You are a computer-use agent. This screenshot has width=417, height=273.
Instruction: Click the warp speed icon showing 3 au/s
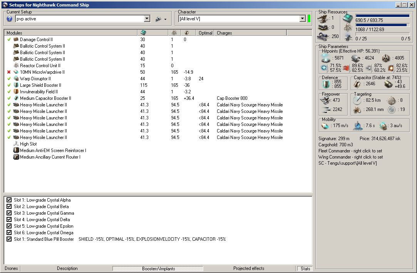383,126
